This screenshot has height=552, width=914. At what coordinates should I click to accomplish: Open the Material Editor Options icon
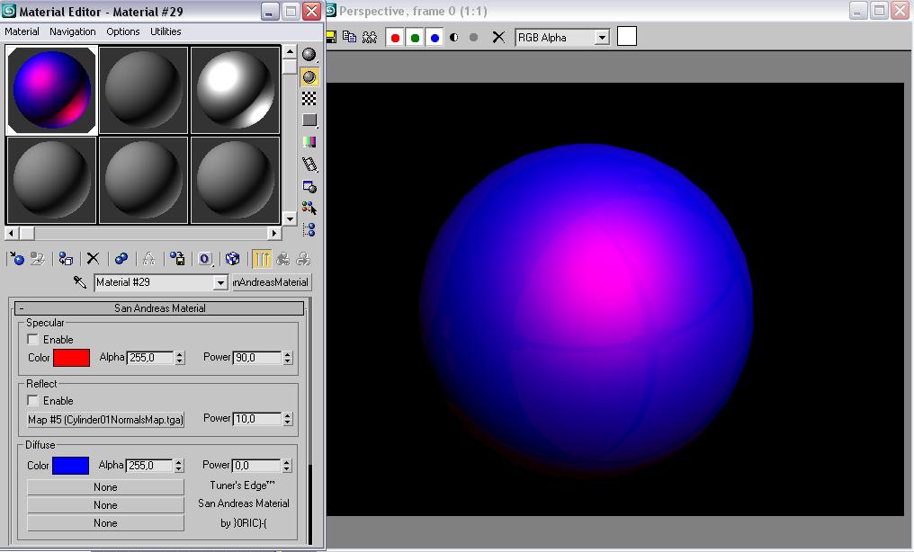click(x=309, y=186)
